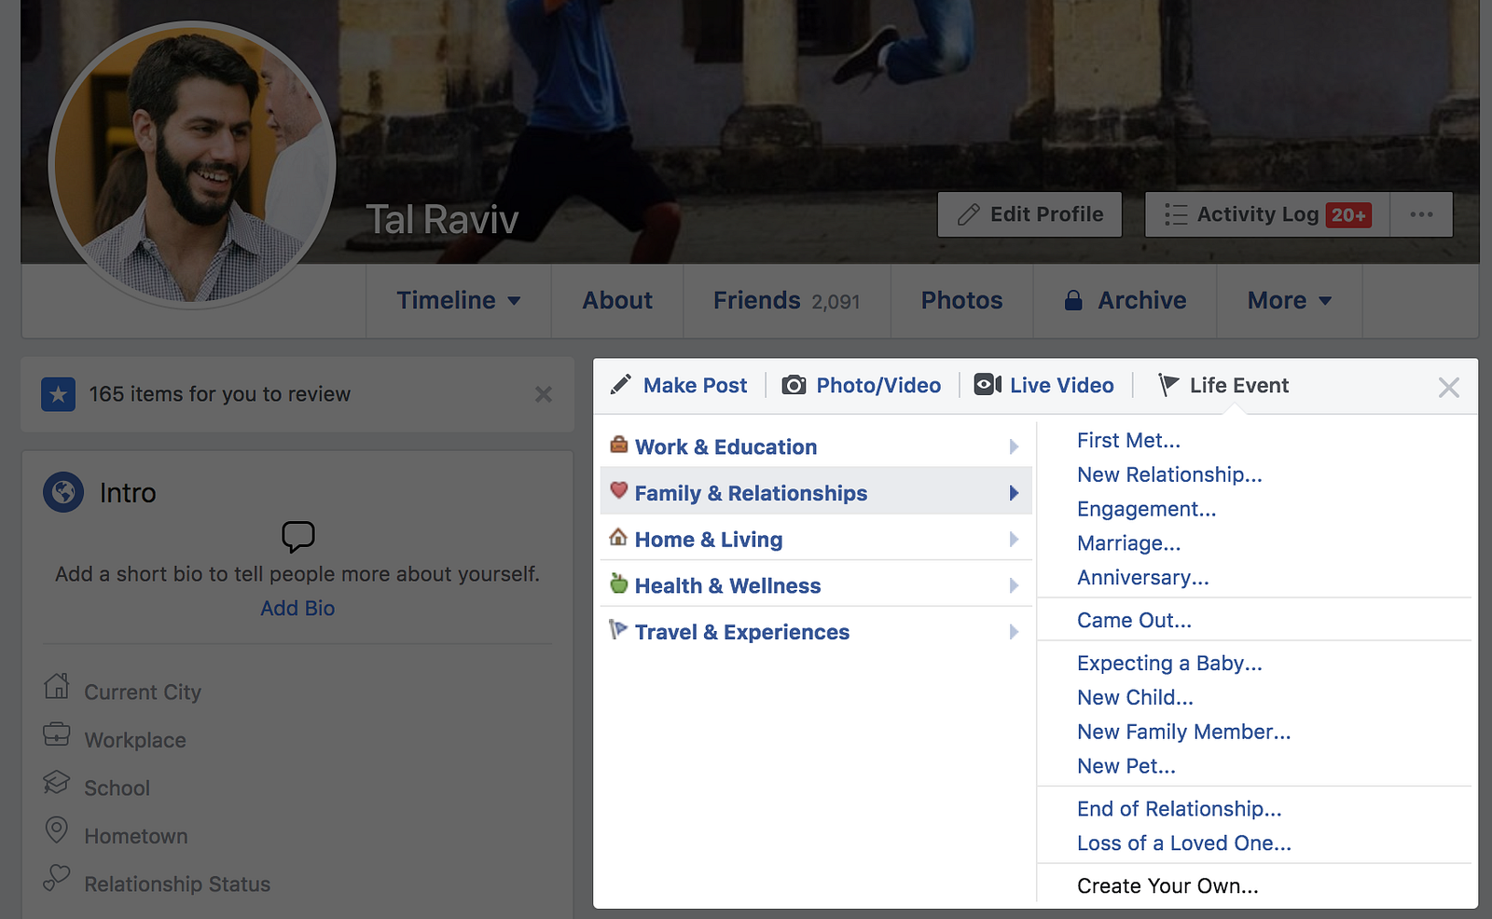Expand the Travel & Experiences submenu arrow

coord(1014,632)
